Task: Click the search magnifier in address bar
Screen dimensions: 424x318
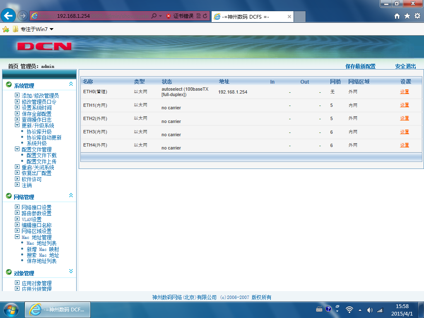Action: (x=154, y=16)
